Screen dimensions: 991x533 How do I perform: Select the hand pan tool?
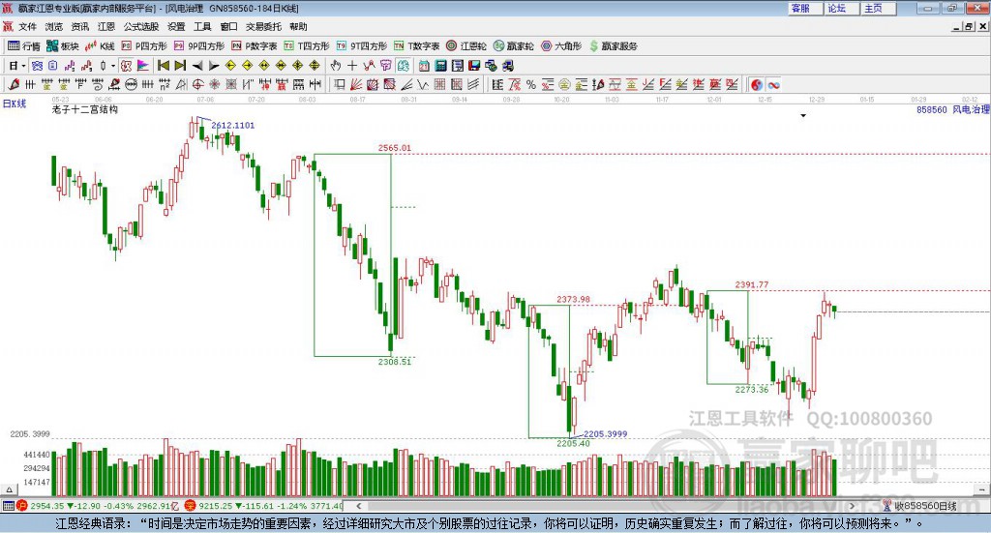click(x=336, y=66)
